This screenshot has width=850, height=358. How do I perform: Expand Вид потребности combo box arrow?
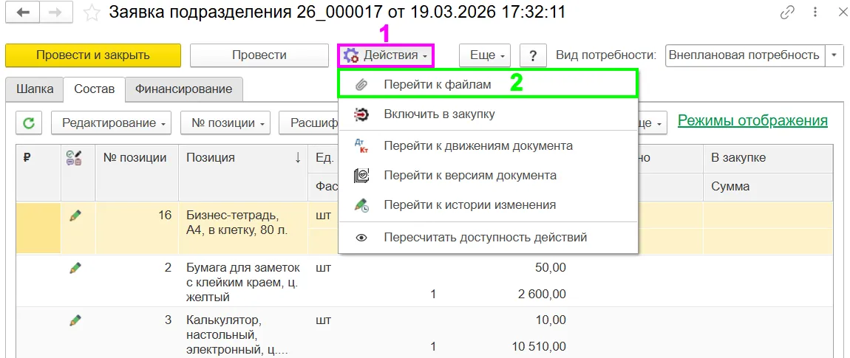pos(834,55)
